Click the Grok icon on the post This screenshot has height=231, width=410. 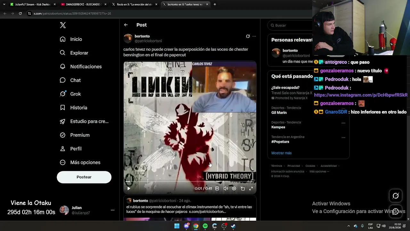point(248,36)
